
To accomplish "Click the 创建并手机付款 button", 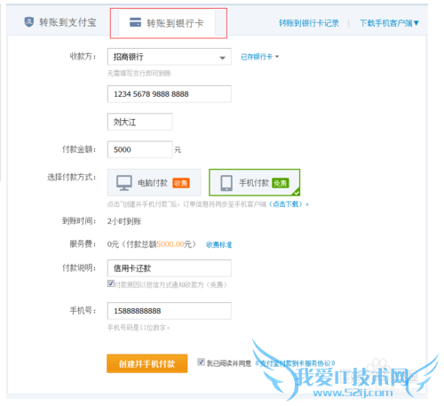I will 147,363.
